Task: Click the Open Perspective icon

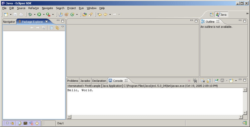Action: click(x=212, y=14)
